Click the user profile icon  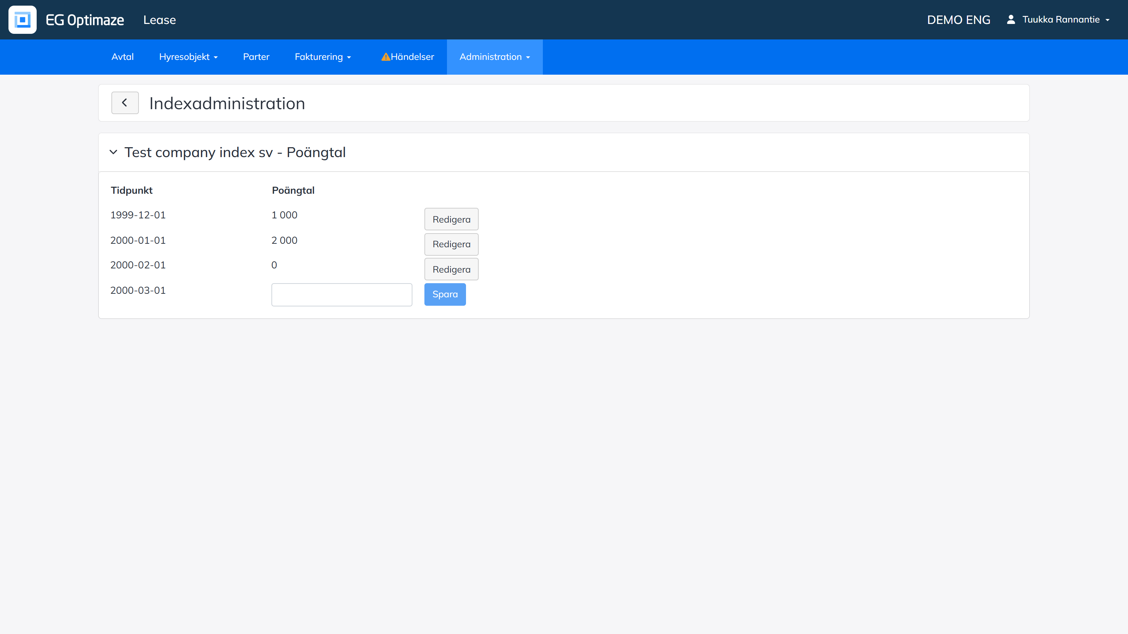click(1011, 19)
